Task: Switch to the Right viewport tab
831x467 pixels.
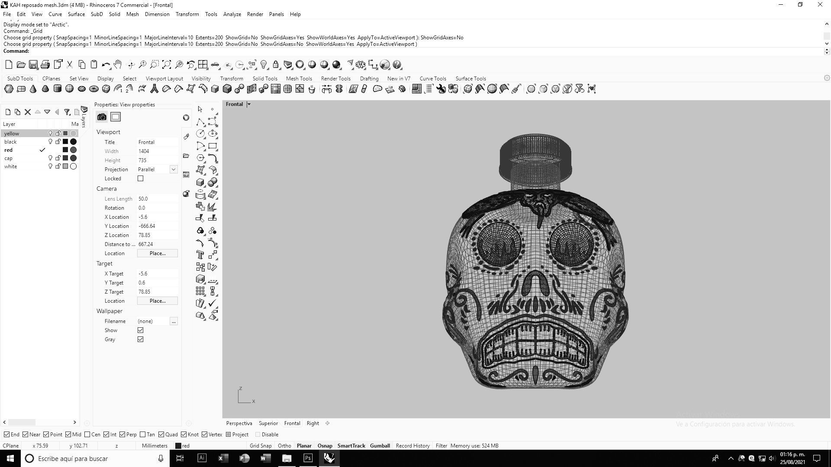Action: [312, 423]
